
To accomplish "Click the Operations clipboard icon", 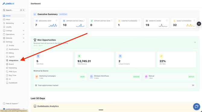I will point(4,35).
